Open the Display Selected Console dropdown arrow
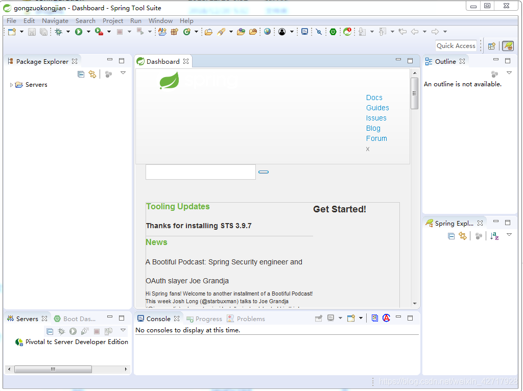This screenshot has height=391, width=523. pos(340,319)
